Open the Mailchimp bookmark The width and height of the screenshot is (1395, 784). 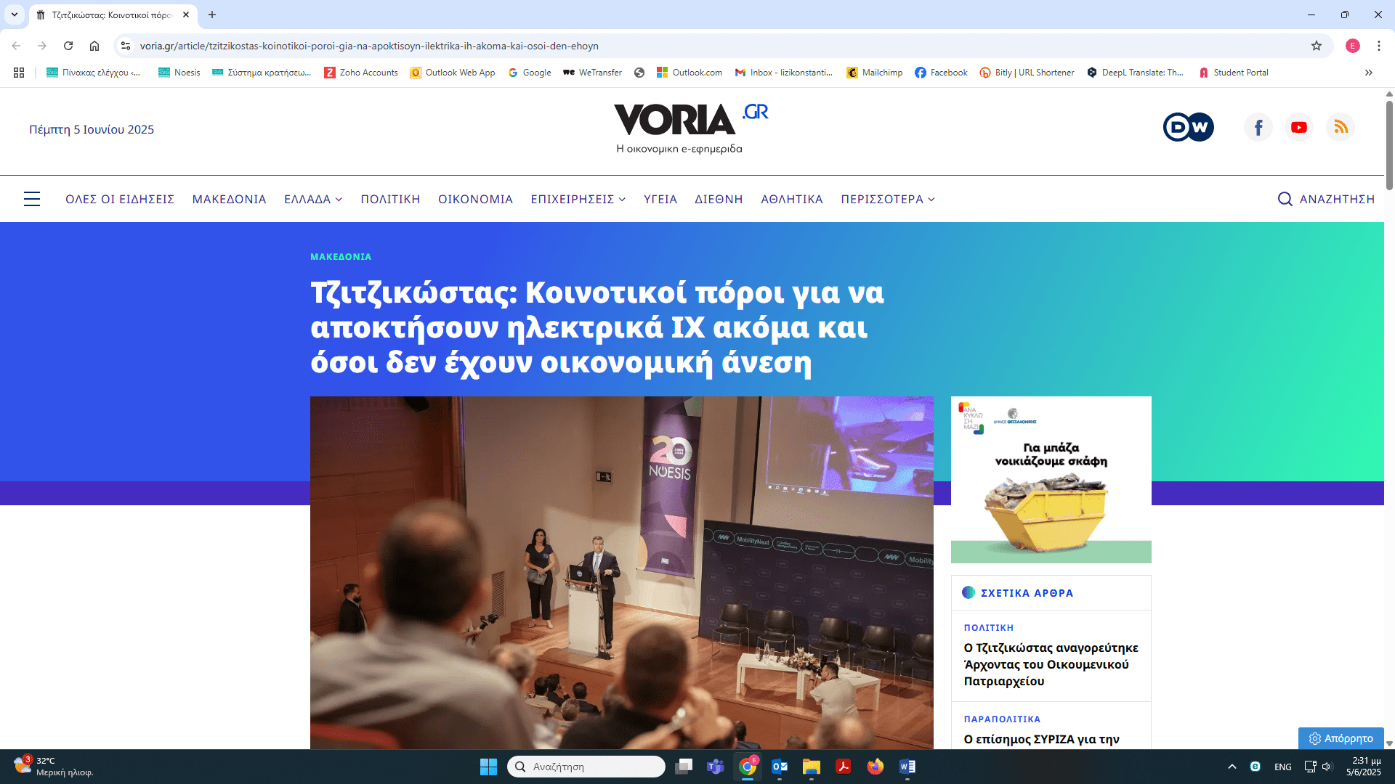(x=875, y=73)
